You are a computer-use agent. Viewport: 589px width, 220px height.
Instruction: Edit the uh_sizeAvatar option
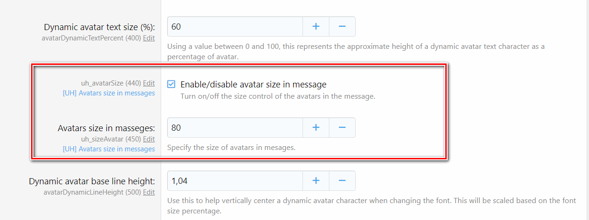[x=149, y=139]
